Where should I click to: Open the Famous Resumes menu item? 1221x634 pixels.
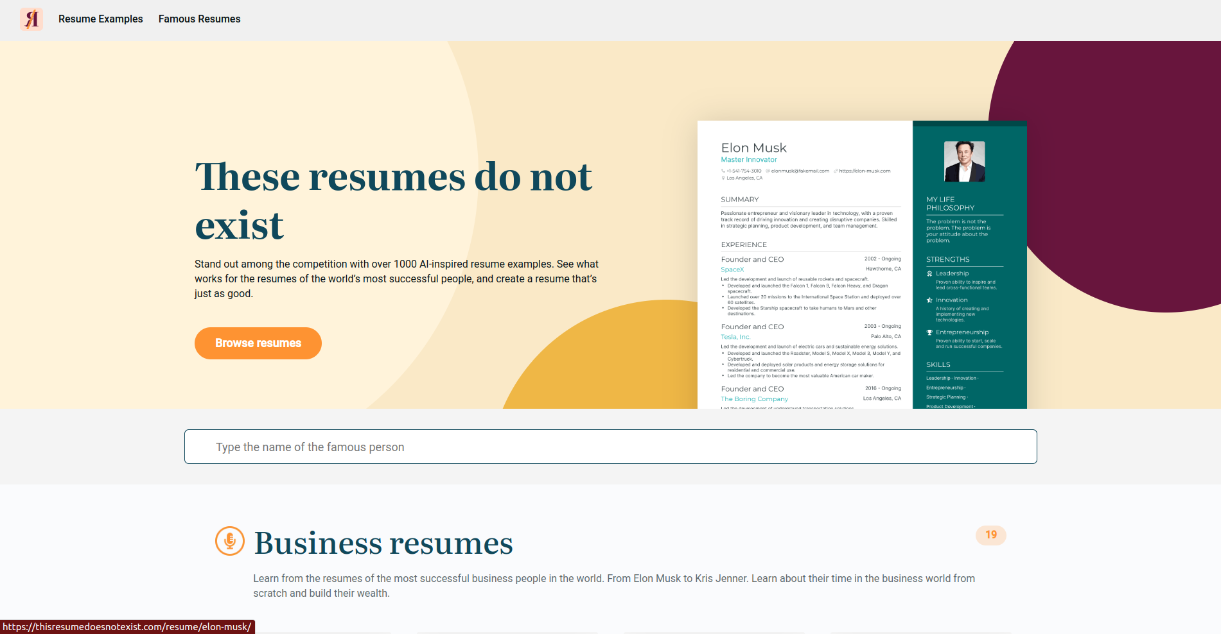(200, 19)
